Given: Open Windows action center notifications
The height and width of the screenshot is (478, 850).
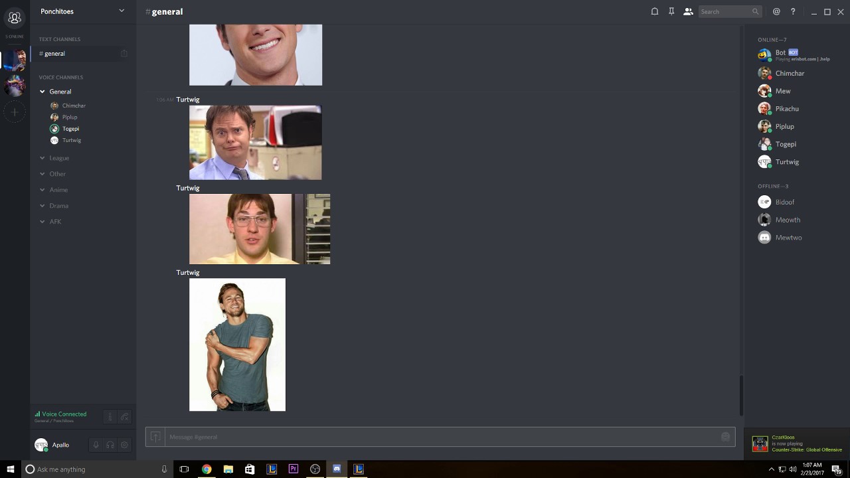Looking at the screenshot, I should click(837, 469).
